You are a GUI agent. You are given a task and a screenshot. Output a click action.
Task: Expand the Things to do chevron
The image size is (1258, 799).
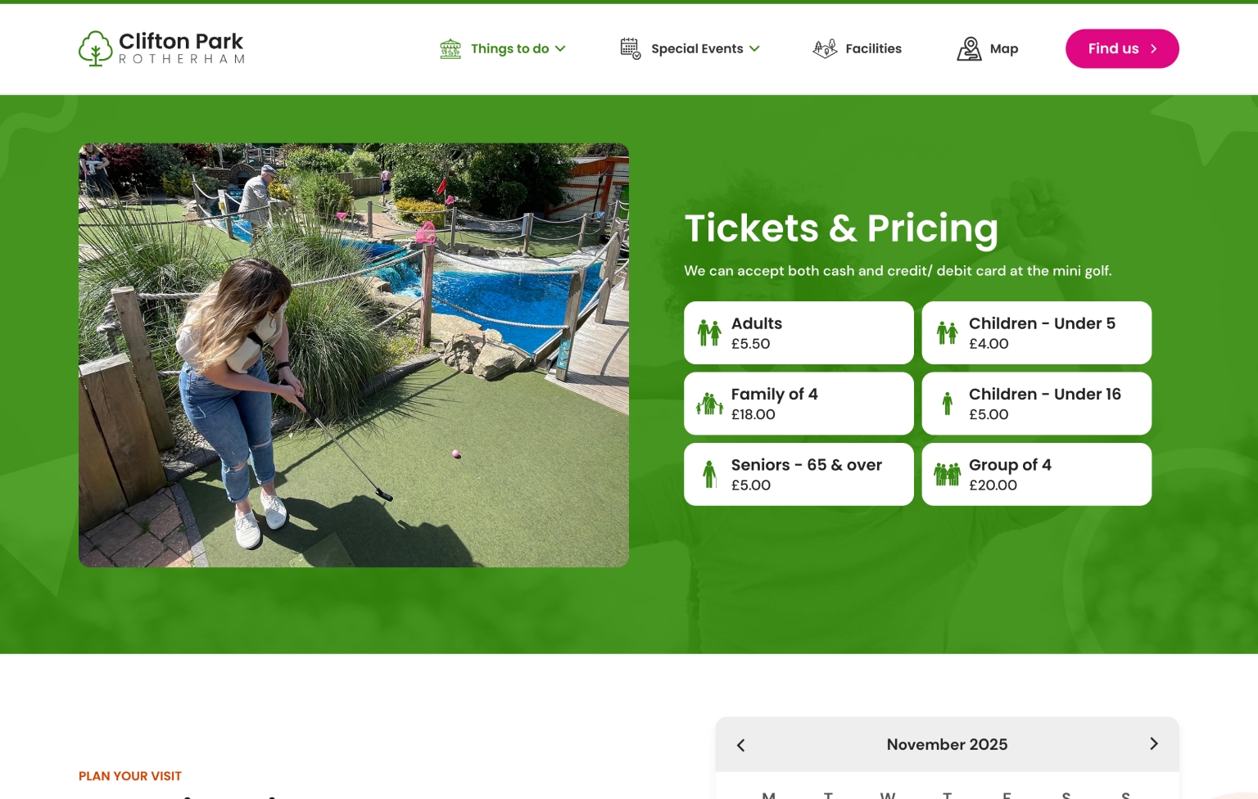tap(560, 49)
